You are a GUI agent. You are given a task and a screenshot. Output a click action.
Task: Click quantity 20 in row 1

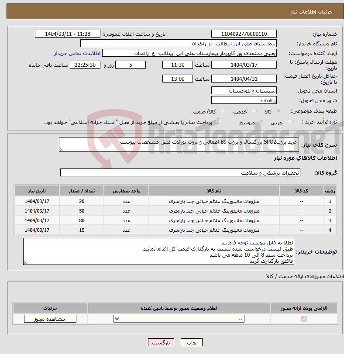click(82, 201)
